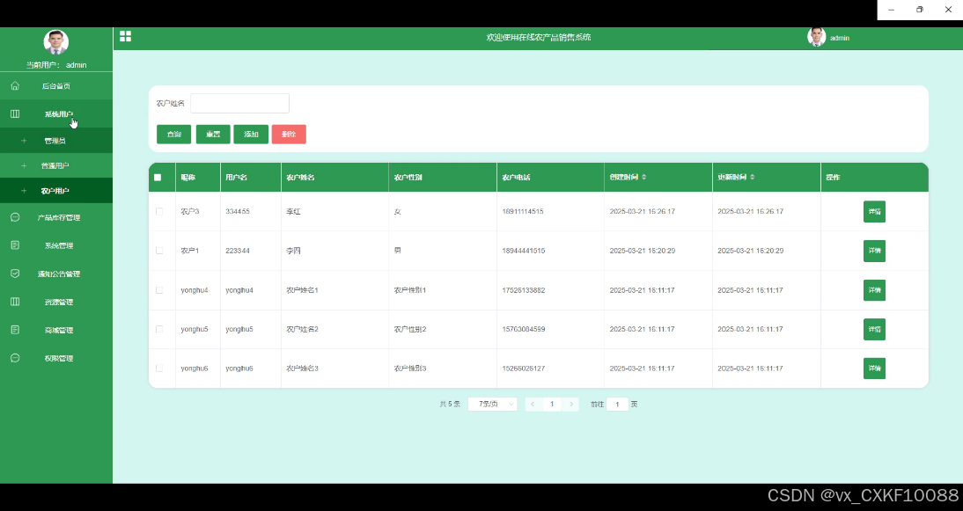Click the chat bubble icon beside 产品库存管理
Screen dimensions: 963x511
coord(15,217)
